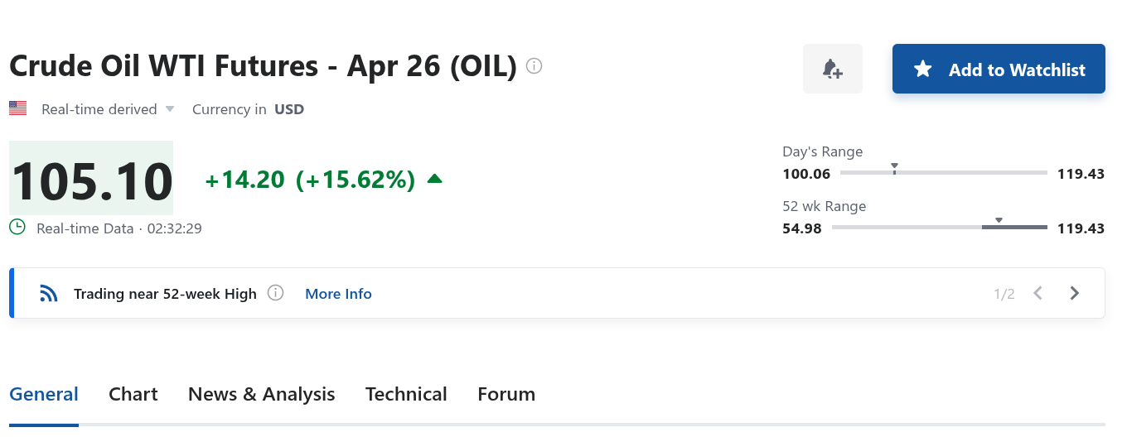Click the Day's Range slider marker
Screen dimensions: 1127x437
(894, 169)
